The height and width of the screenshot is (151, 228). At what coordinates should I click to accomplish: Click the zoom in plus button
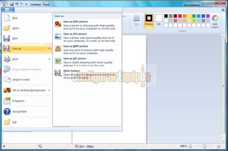[x=218, y=146]
